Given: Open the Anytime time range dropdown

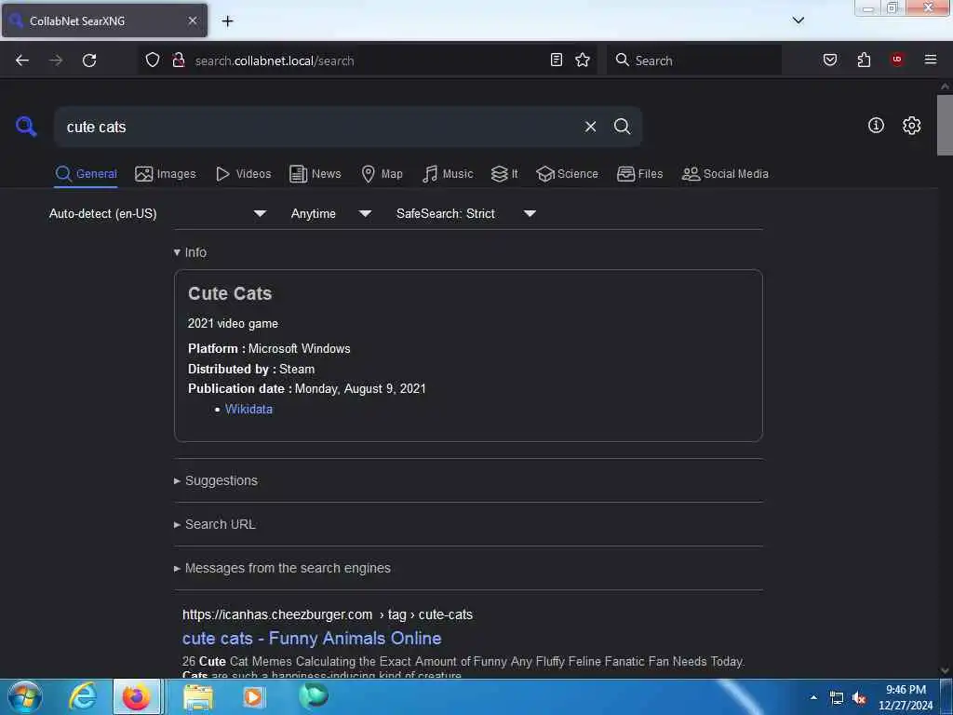Looking at the screenshot, I should (x=330, y=213).
